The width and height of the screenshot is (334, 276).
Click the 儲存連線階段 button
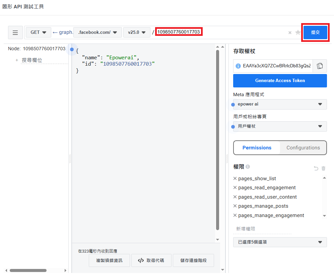click(193, 261)
